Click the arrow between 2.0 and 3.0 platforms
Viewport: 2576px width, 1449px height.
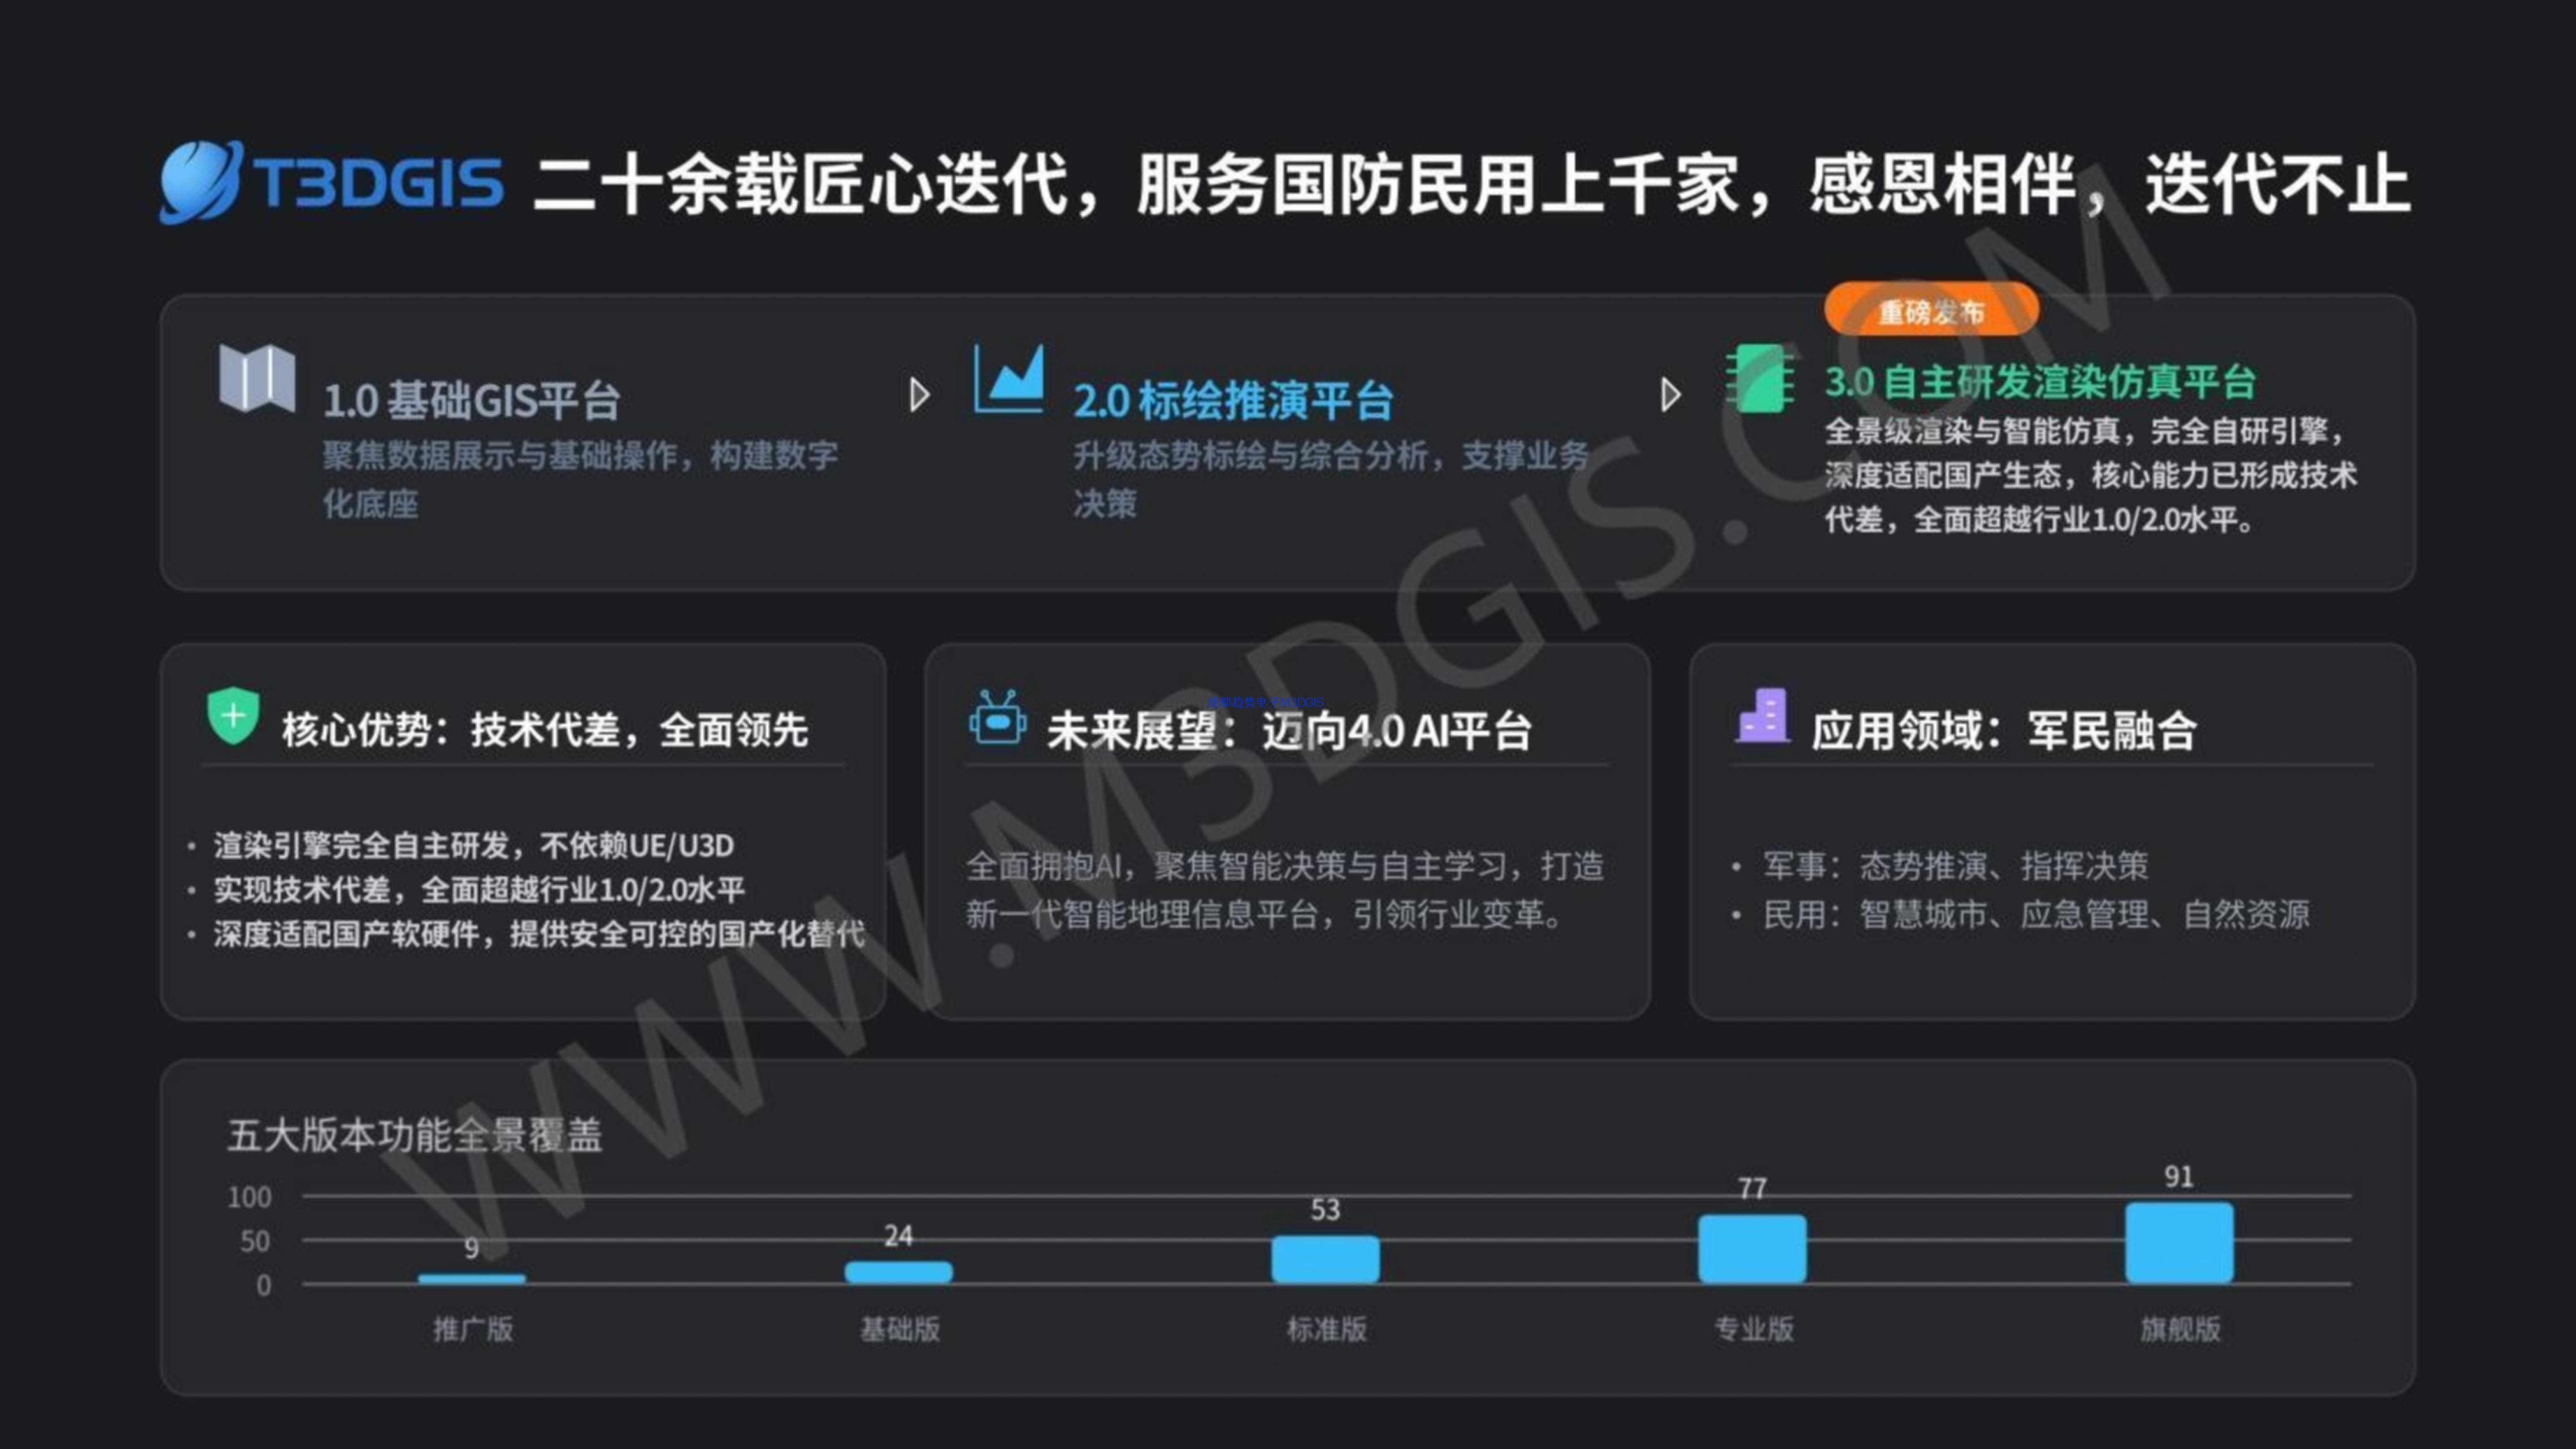pos(1670,395)
